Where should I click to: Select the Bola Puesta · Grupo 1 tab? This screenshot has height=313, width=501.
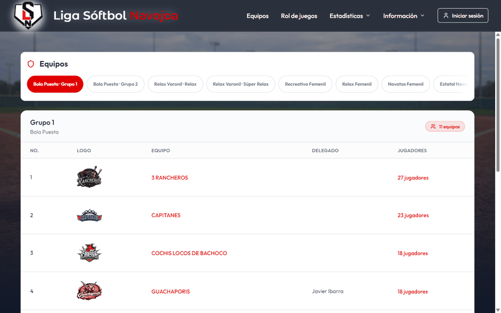click(x=55, y=84)
